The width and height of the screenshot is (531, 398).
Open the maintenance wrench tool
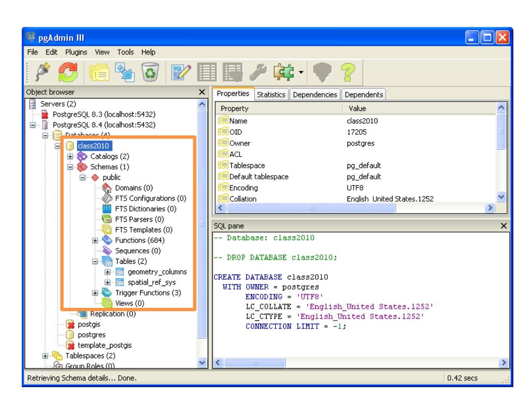[x=258, y=72]
